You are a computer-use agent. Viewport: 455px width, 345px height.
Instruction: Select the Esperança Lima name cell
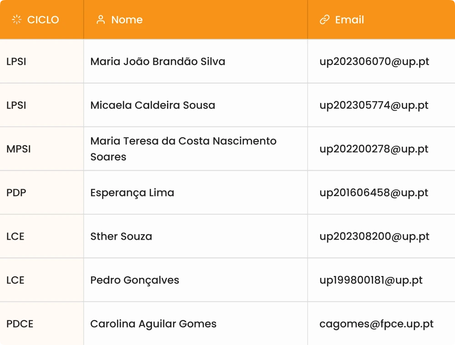click(x=132, y=192)
